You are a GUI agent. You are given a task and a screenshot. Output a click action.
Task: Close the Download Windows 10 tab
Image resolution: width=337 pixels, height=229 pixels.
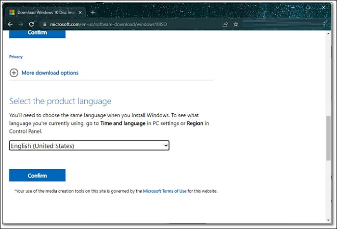coord(80,13)
